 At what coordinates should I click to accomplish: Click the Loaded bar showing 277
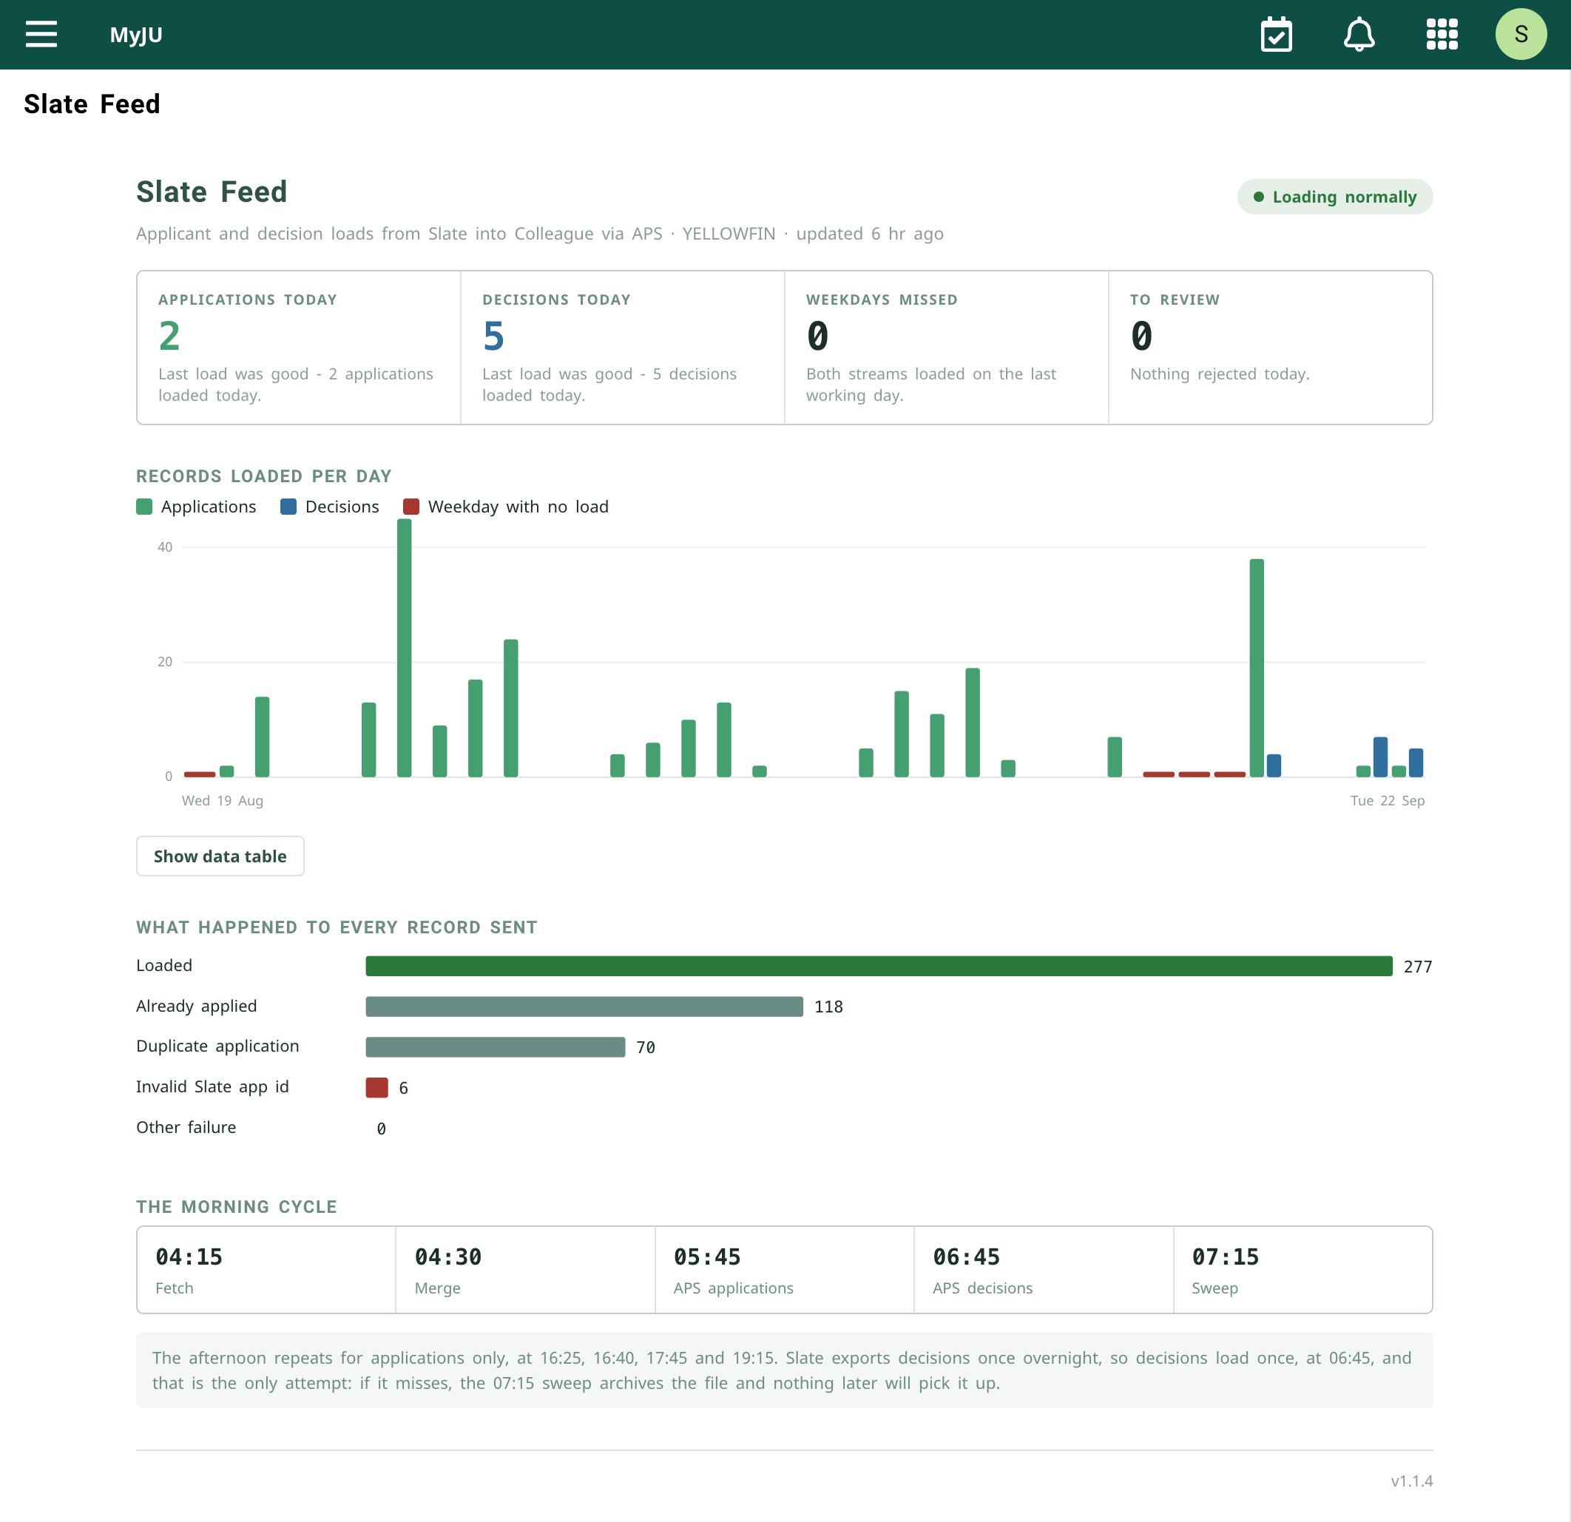(x=879, y=966)
